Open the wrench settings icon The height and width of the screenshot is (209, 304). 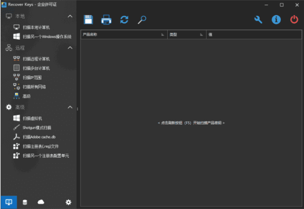[x=258, y=20]
